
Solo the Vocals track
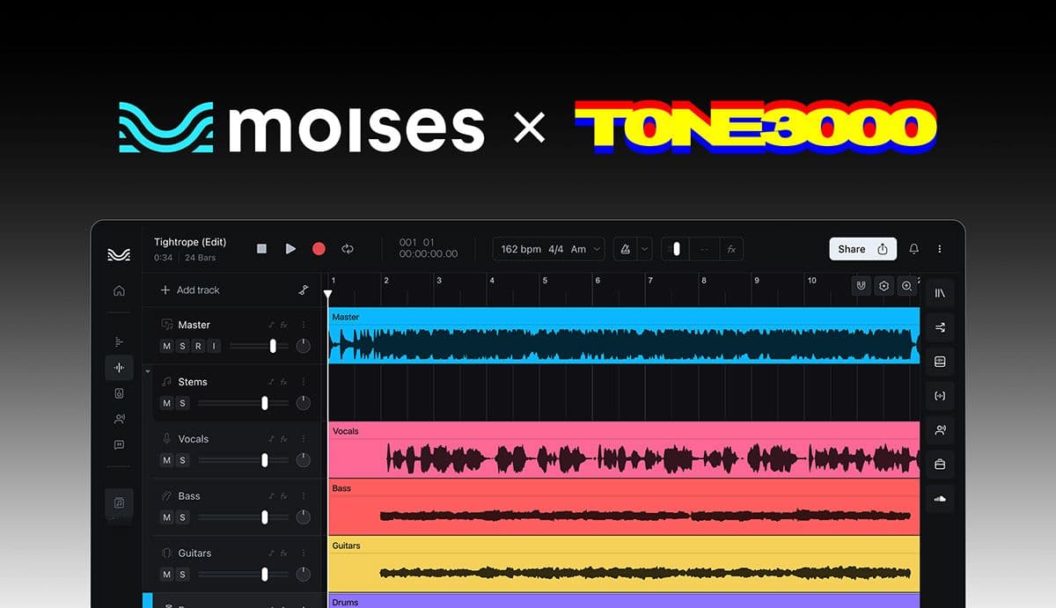182,460
